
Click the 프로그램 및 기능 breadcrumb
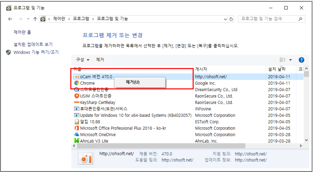(113, 19)
